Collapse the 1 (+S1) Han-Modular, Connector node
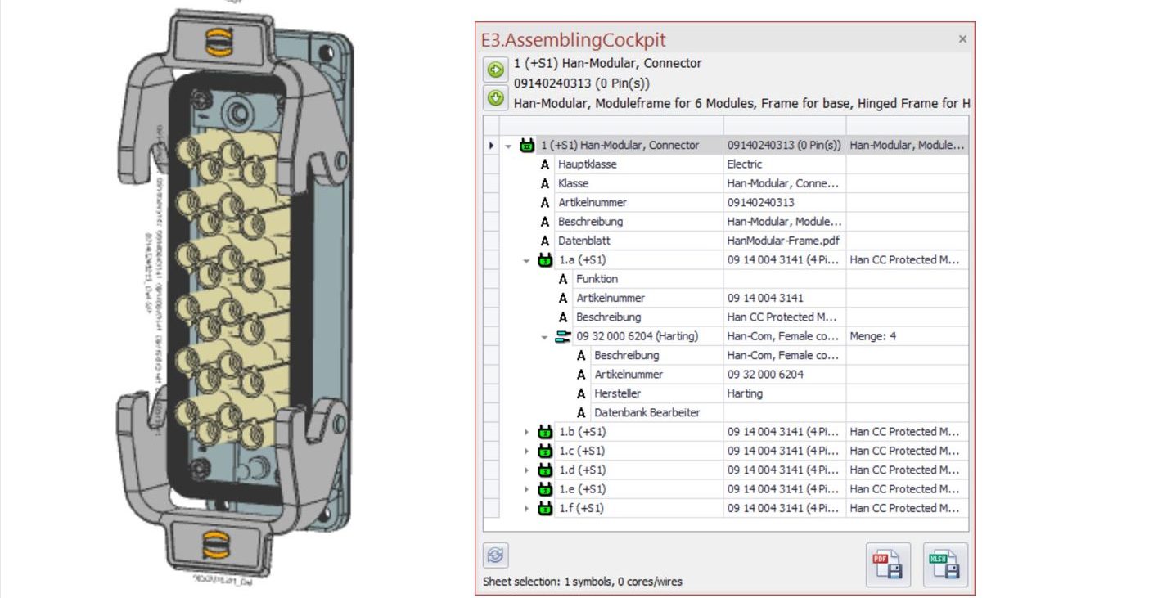The width and height of the screenshot is (1167, 598). pos(508,146)
